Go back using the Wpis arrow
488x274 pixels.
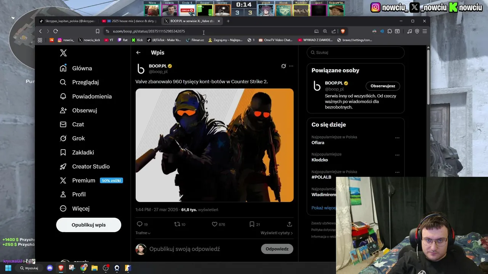[x=138, y=53]
